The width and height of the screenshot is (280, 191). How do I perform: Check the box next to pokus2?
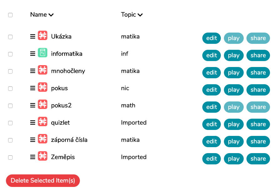10,106
